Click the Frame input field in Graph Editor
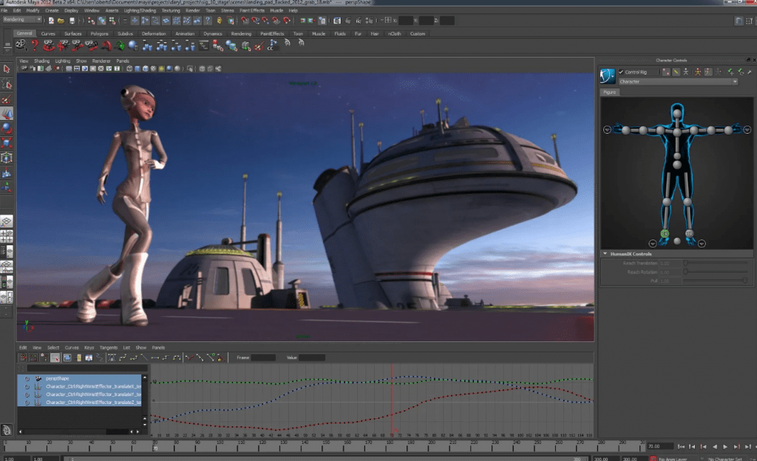The width and height of the screenshot is (757, 461). 264,358
